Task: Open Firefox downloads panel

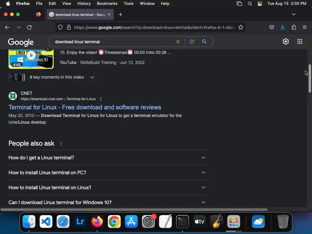Action: [282, 27]
